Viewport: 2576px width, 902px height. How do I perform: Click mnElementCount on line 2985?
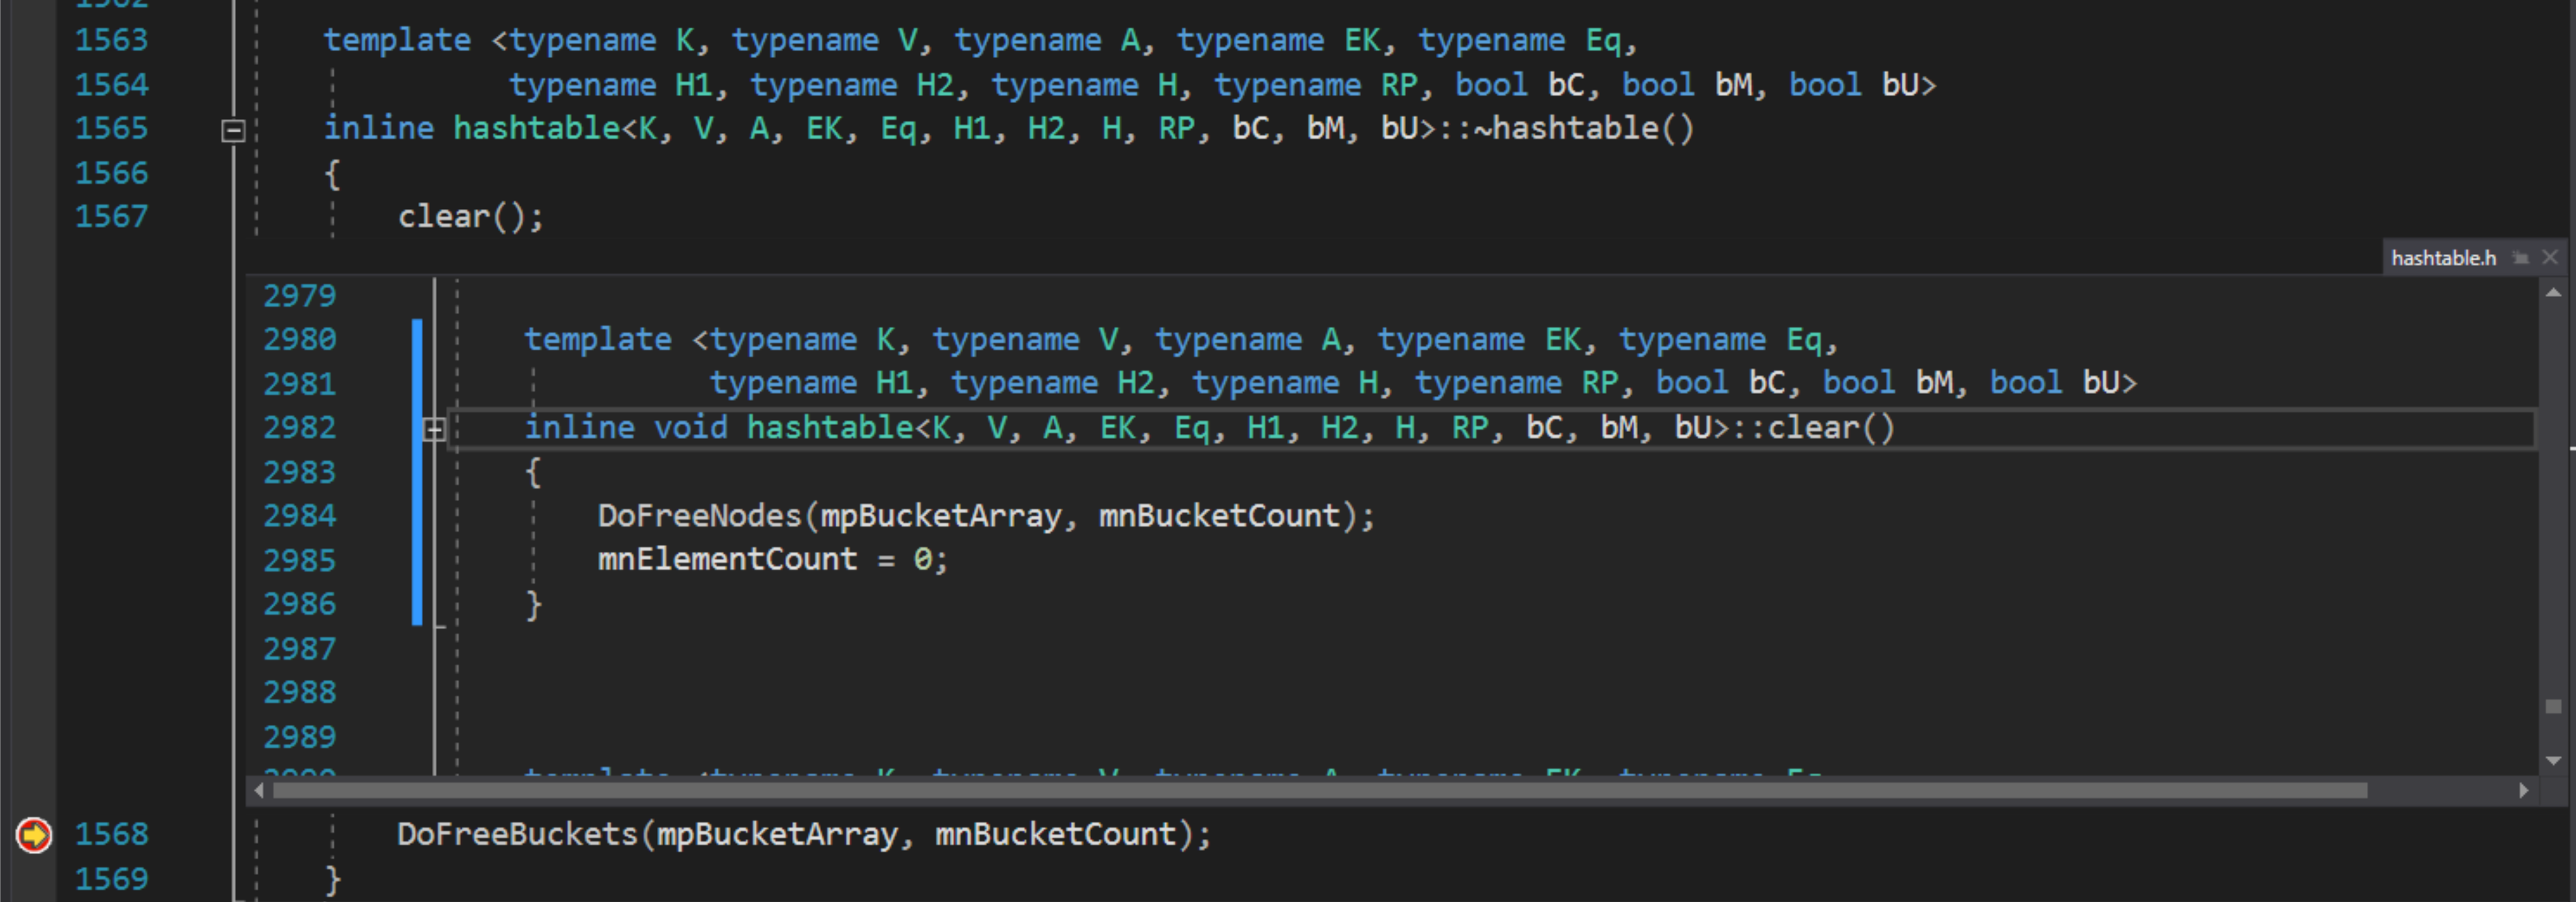pos(727,559)
